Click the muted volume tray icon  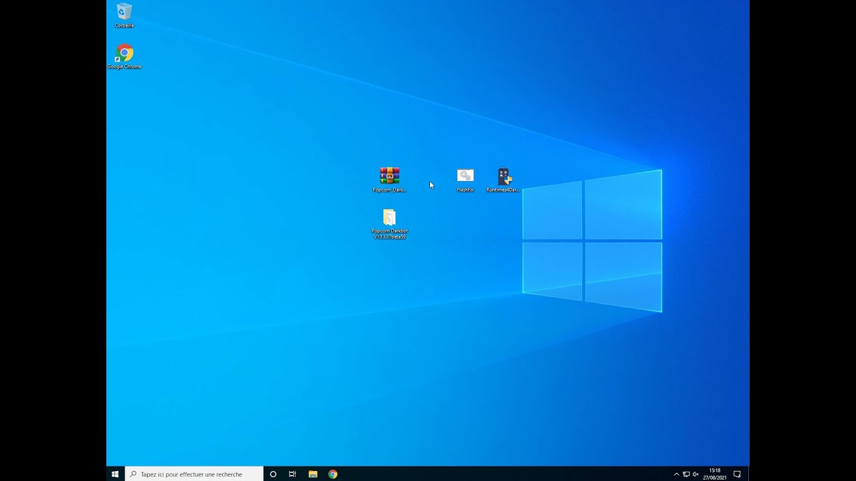click(695, 474)
